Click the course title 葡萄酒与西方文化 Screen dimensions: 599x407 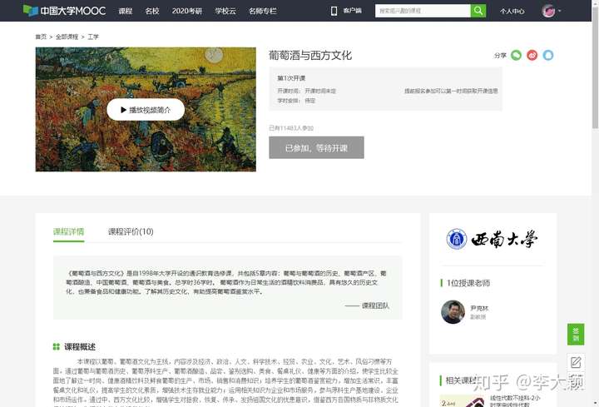coord(310,56)
